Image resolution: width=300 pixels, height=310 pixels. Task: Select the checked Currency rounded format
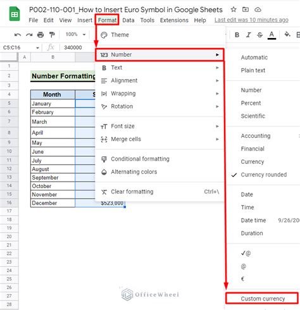[263, 175]
